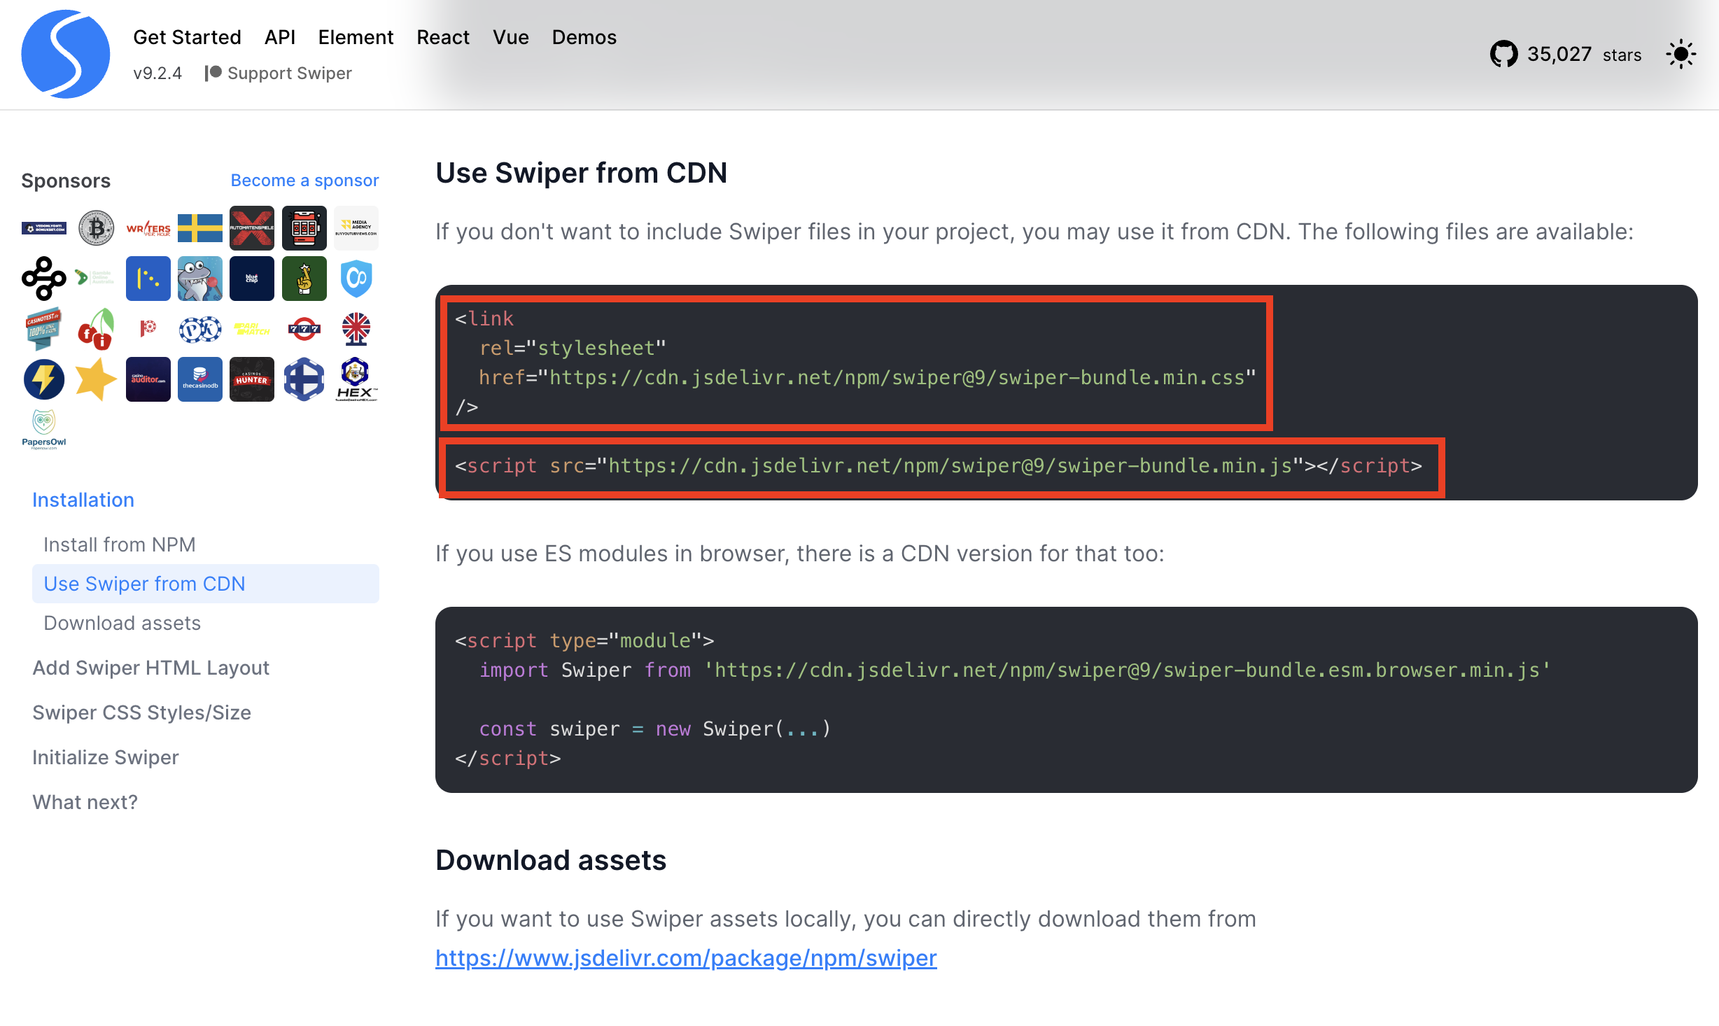This screenshot has width=1719, height=1026.
Task: Click the import Swiper ESM code line
Action: point(1015,670)
